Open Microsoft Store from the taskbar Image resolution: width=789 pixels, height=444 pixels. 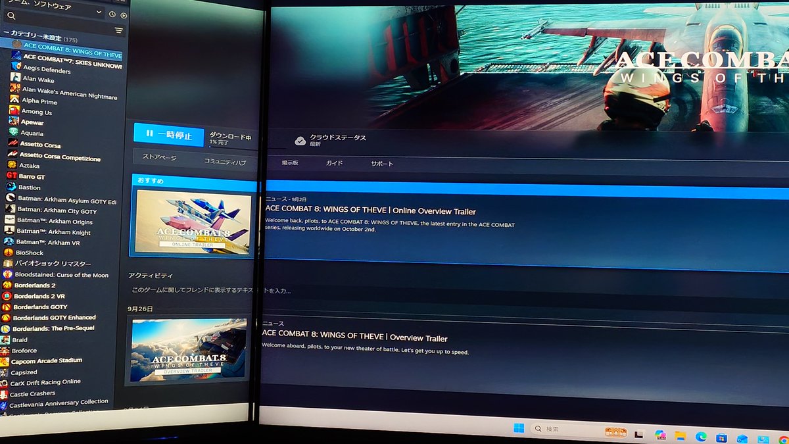721,437
